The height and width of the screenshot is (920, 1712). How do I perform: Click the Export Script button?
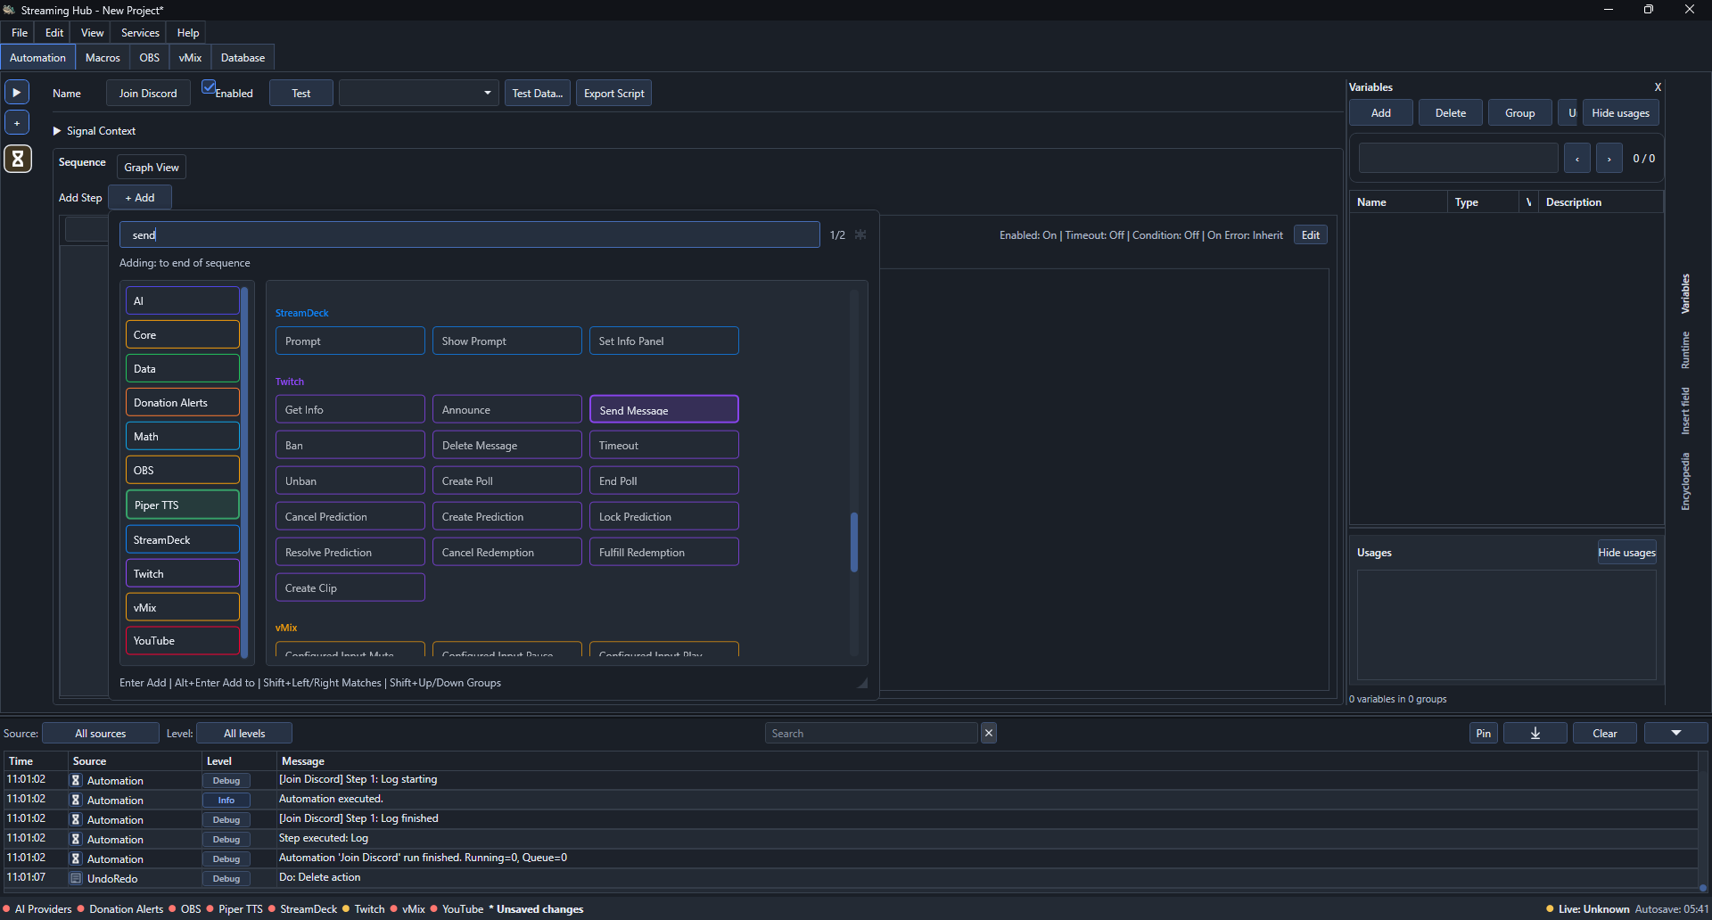pyautogui.click(x=614, y=94)
